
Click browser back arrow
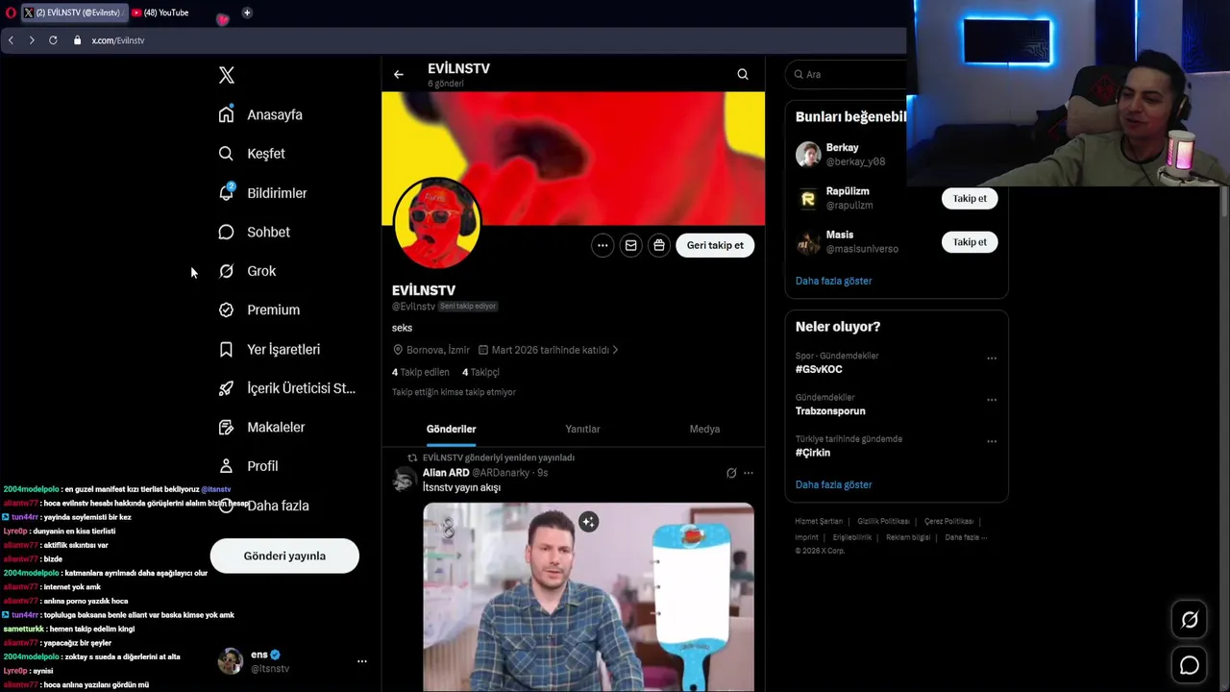11,40
